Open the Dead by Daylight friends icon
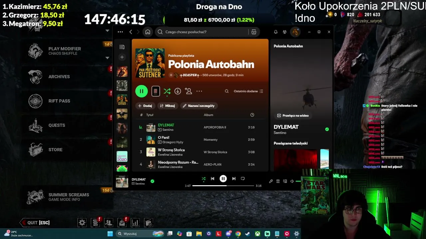The height and width of the screenshot is (239, 426). (x=108, y=222)
